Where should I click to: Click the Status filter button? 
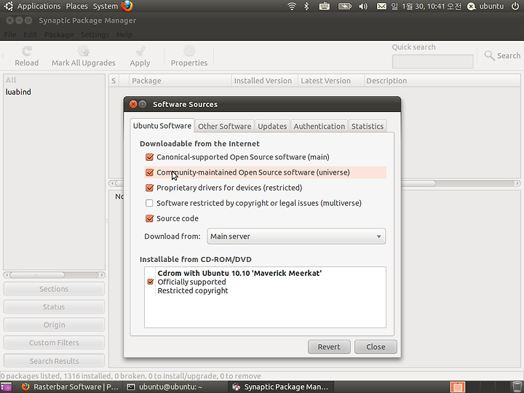[54, 307]
